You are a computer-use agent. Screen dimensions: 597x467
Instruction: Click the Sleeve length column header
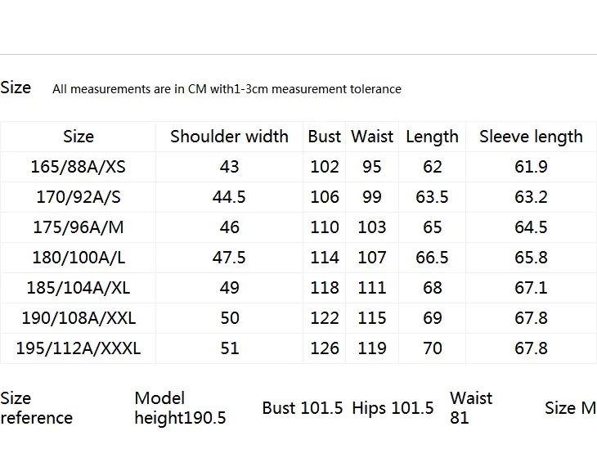click(531, 137)
